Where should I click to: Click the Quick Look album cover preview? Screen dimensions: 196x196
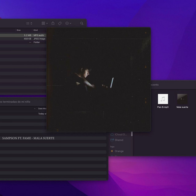99,80
